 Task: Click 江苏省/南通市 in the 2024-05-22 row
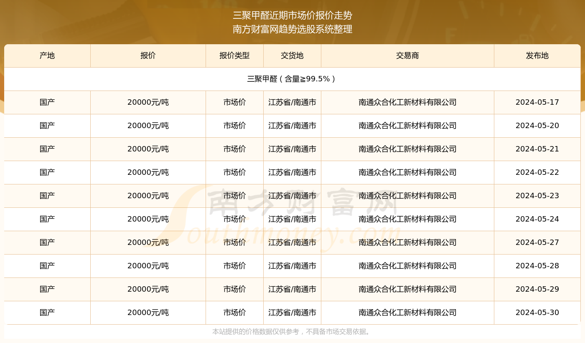pos(292,172)
